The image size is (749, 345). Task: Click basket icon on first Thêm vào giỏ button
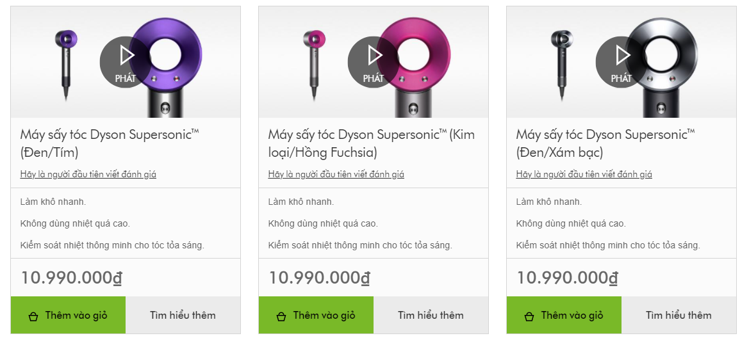33,316
